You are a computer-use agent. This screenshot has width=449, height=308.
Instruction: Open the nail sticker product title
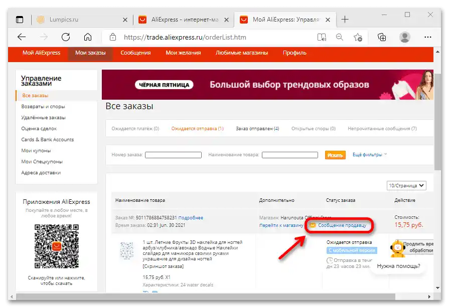[192, 250]
